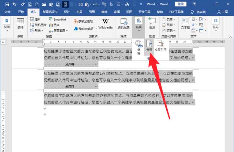Insert SmartArt graphic
The image size is (234, 152).
(x=57, y=19)
